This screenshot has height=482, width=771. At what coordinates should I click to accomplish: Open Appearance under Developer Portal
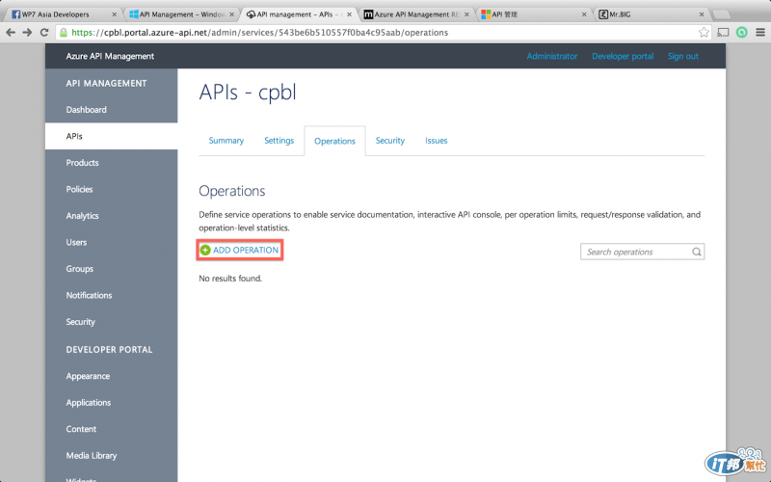coord(111,376)
